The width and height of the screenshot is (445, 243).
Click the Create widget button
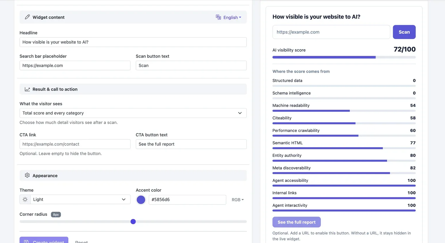point(44,240)
